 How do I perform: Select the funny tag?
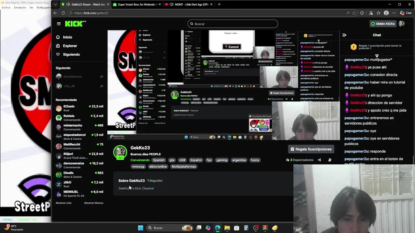[x=255, y=160]
